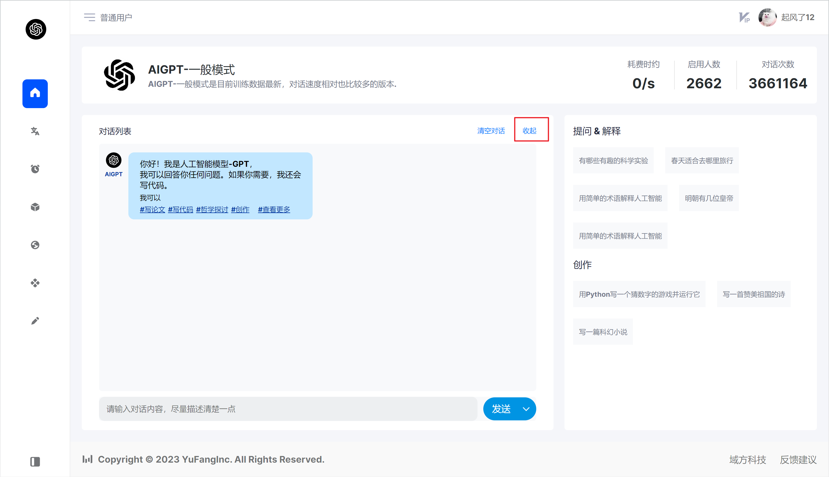Click the alarm clock sidebar icon

pyautogui.click(x=35, y=169)
